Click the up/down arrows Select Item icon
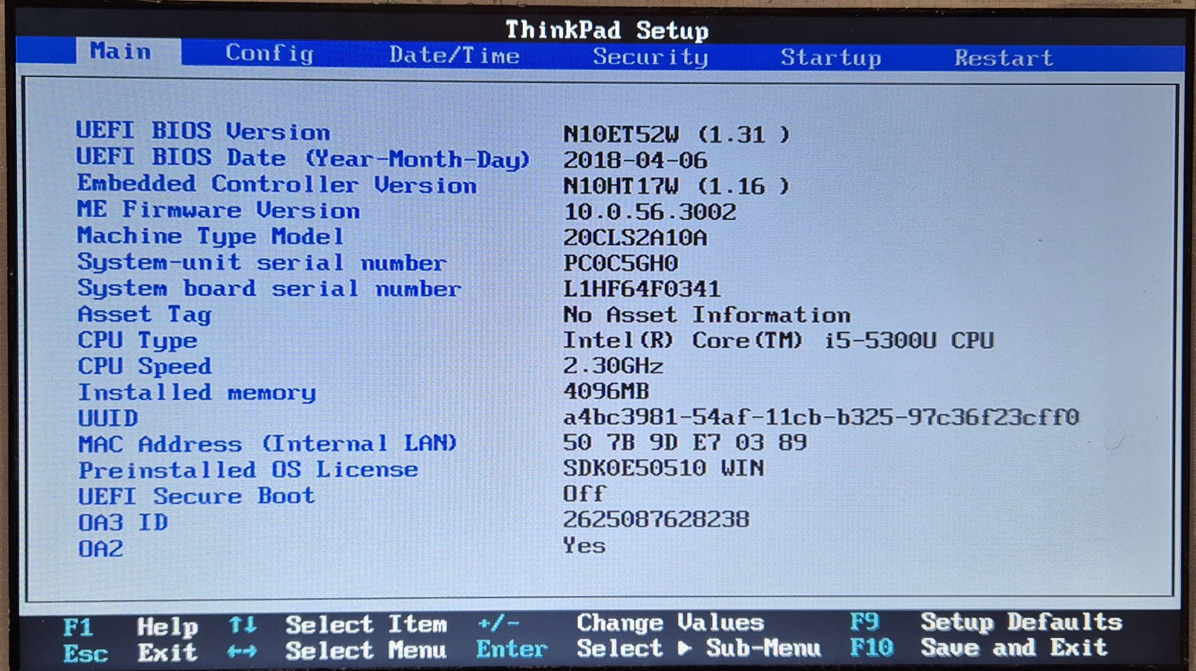The height and width of the screenshot is (671, 1196). (243, 625)
